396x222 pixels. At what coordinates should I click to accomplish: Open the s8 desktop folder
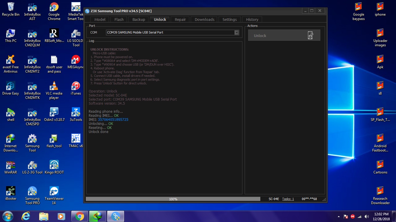tap(380, 88)
